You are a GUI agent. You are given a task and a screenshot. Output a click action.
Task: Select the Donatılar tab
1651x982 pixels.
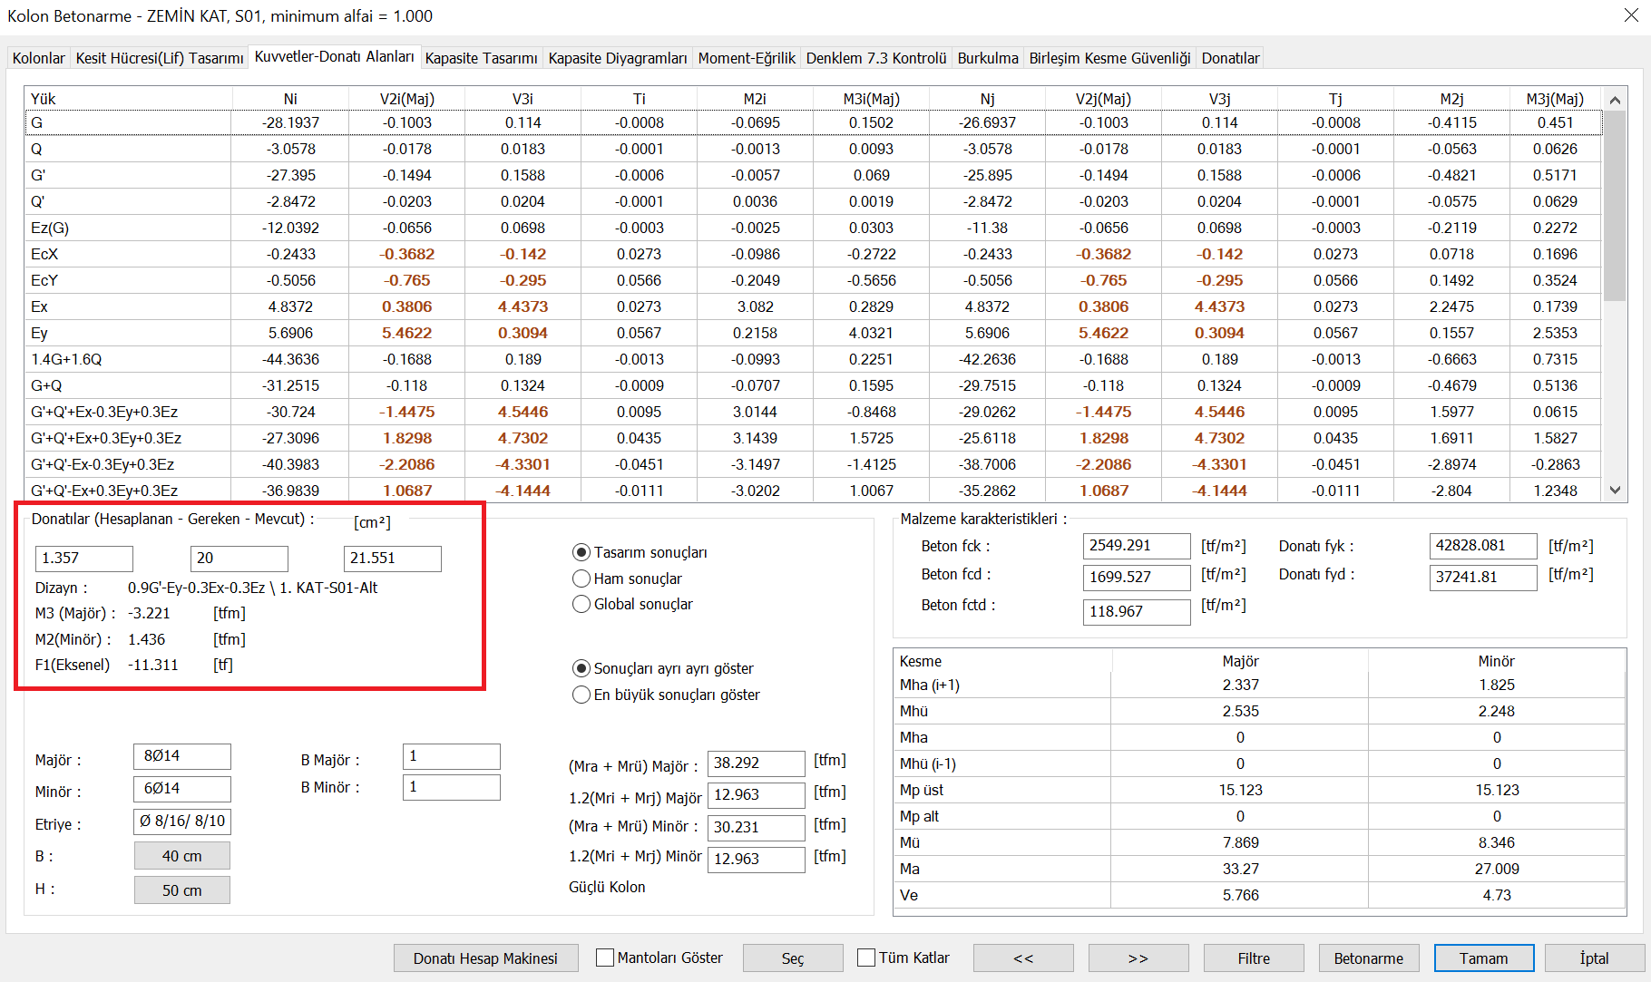(1229, 58)
